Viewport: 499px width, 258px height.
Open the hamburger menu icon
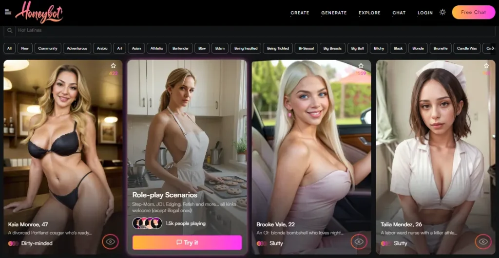click(8, 12)
